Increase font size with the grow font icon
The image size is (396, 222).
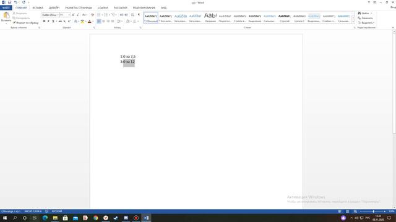[73, 15]
